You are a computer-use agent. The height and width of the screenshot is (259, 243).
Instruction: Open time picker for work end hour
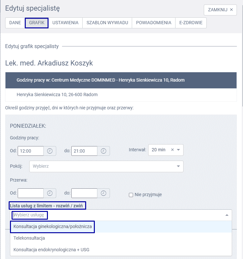[104, 151]
